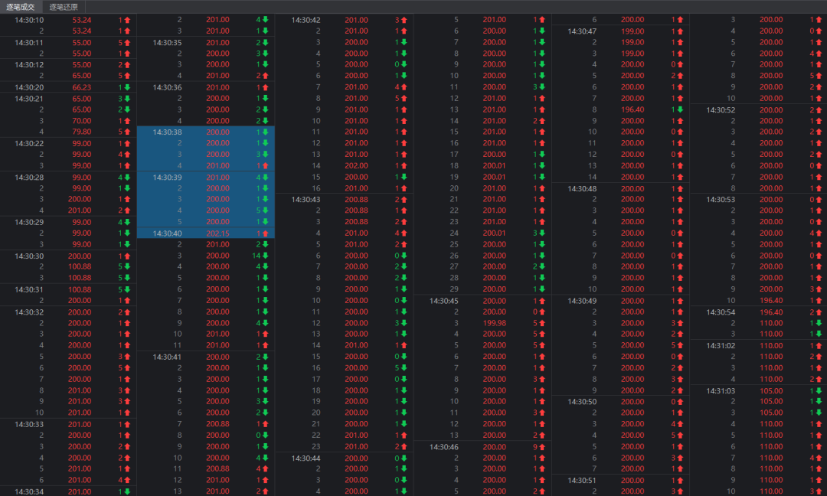827x496 pixels.
Task: Click the price 66.23
Action: click(82, 87)
